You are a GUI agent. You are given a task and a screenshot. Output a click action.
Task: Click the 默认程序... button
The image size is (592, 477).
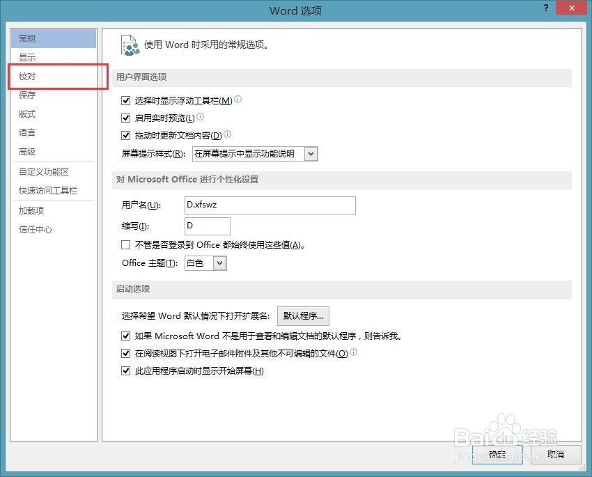tap(303, 316)
